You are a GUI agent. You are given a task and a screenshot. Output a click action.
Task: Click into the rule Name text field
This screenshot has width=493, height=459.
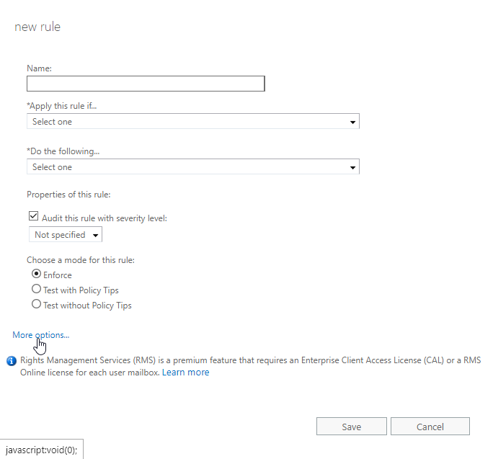pos(146,84)
